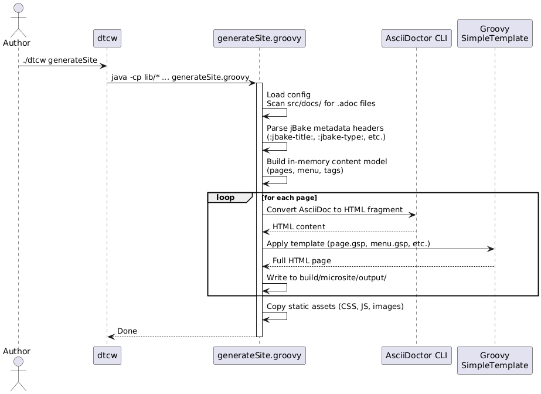541x394 pixels.
Task: Select the bottom AsciiDoctor CLI participant box
Action: pos(416,355)
